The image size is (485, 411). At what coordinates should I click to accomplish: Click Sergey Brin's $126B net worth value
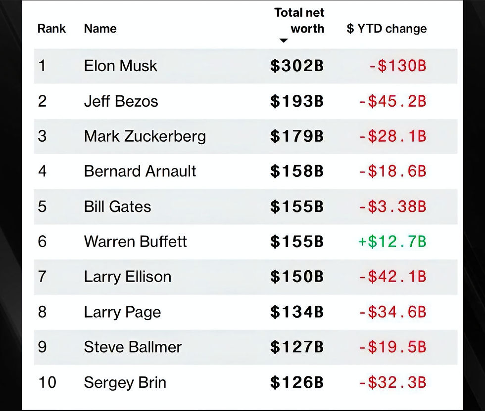coord(296,382)
